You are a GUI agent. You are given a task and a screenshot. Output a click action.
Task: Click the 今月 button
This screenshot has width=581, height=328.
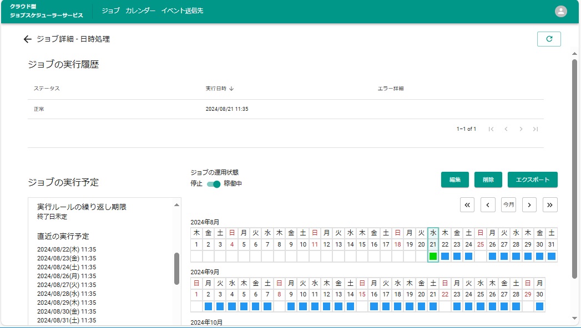coord(508,204)
